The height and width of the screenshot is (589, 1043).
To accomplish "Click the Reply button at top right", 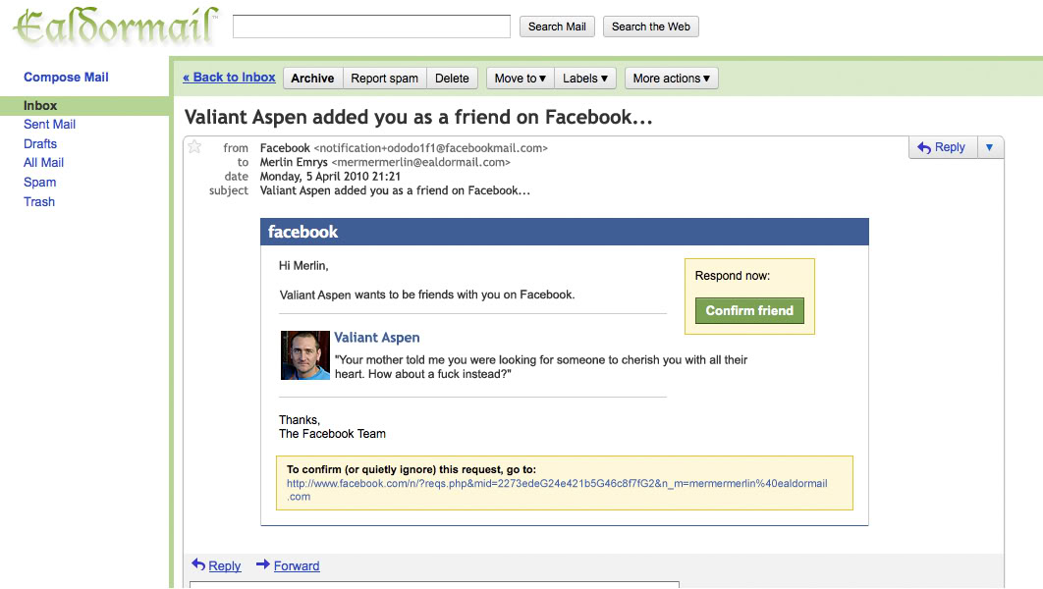I will point(943,147).
